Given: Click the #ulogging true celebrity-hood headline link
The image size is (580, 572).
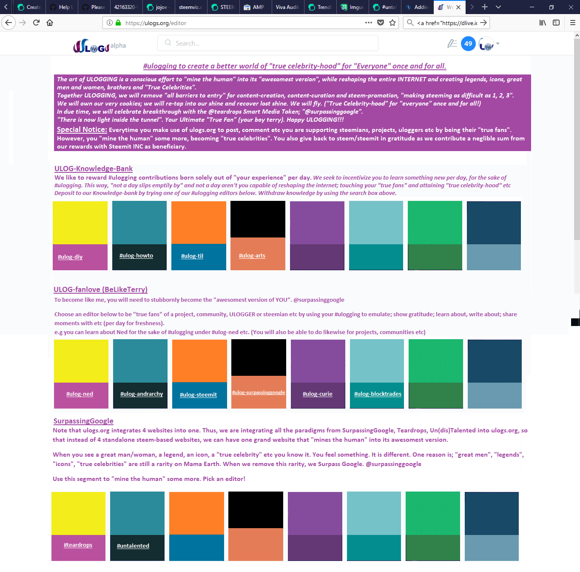Looking at the screenshot, I should pyautogui.click(x=295, y=66).
